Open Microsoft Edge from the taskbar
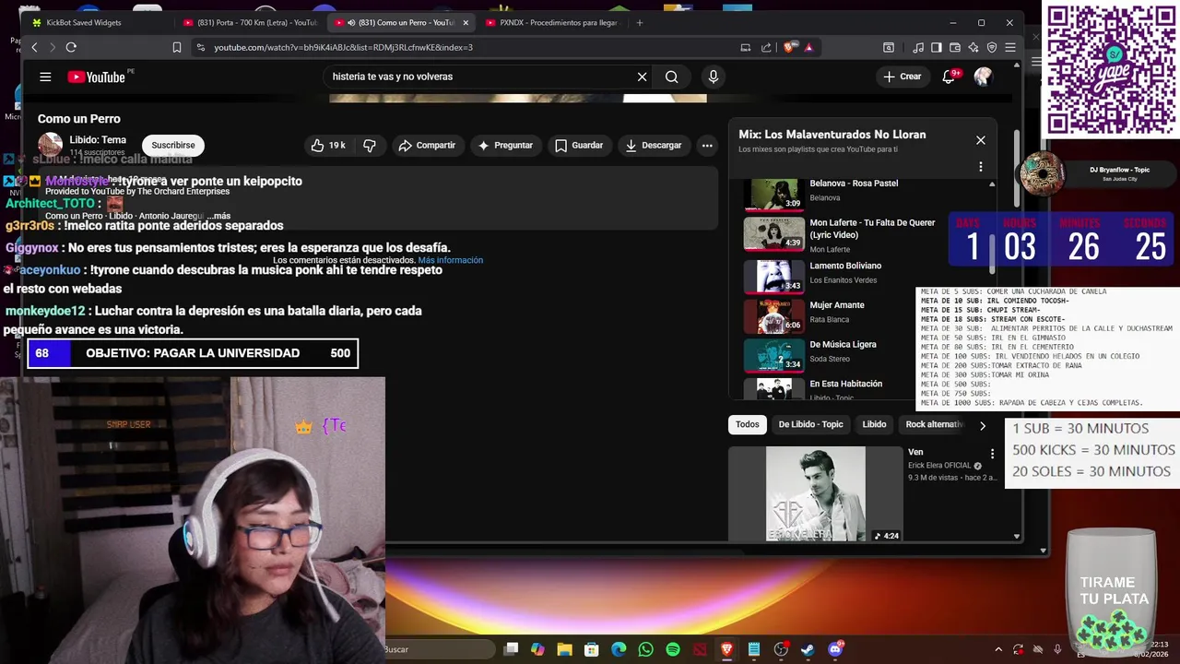 [619, 649]
